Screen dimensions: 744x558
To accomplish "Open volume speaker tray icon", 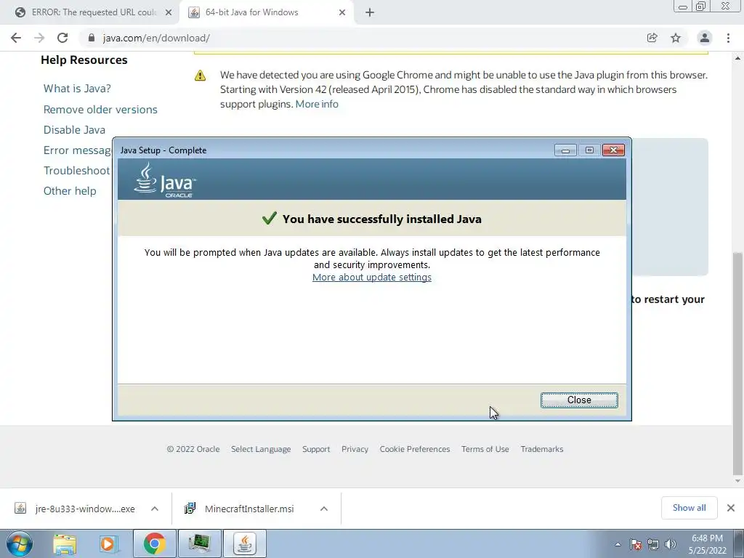I will [671, 545].
